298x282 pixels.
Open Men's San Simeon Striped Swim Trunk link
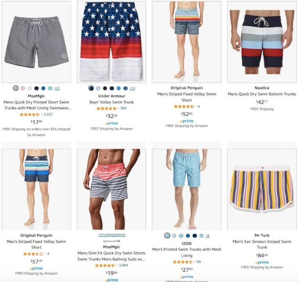pyautogui.click(x=262, y=244)
